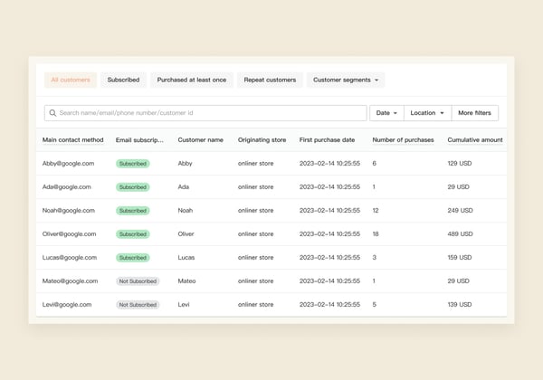Click the search magnifier icon

(52, 113)
